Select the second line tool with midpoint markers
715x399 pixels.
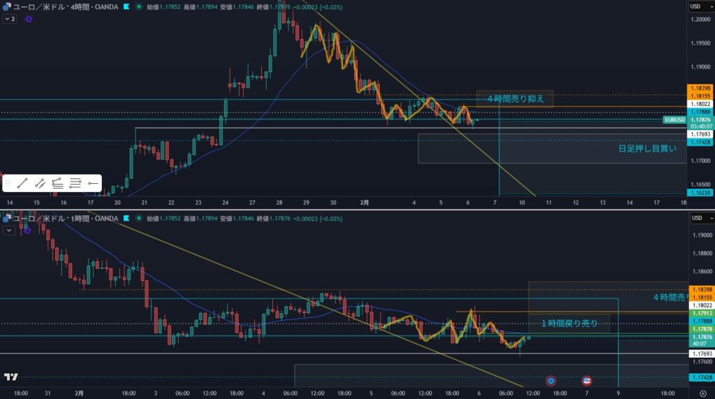(x=40, y=183)
